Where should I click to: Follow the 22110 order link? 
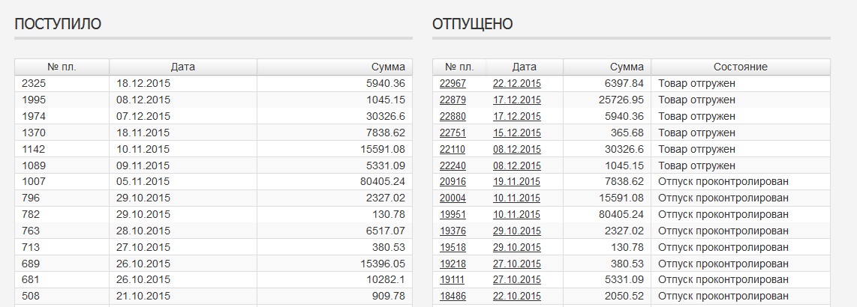pyautogui.click(x=453, y=150)
